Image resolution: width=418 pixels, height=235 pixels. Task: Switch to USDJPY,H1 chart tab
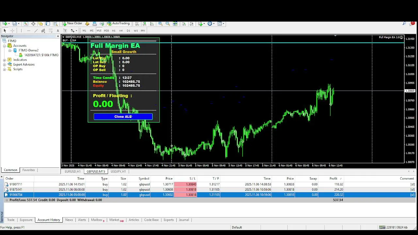118,171
